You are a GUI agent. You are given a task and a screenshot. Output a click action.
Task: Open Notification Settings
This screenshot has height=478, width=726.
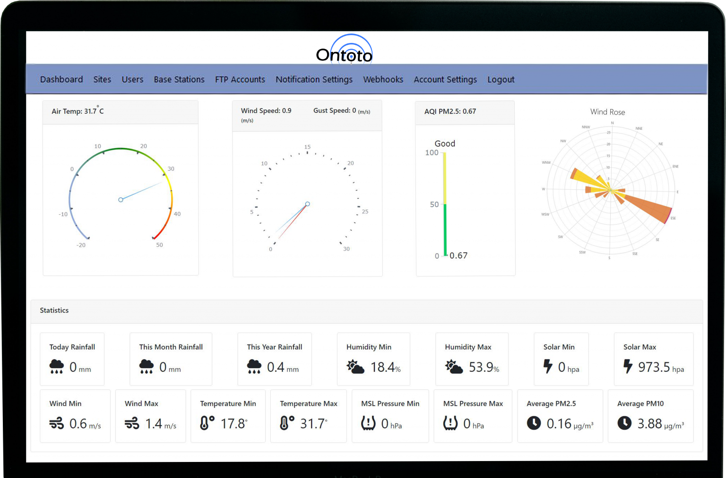[x=314, y=79]
